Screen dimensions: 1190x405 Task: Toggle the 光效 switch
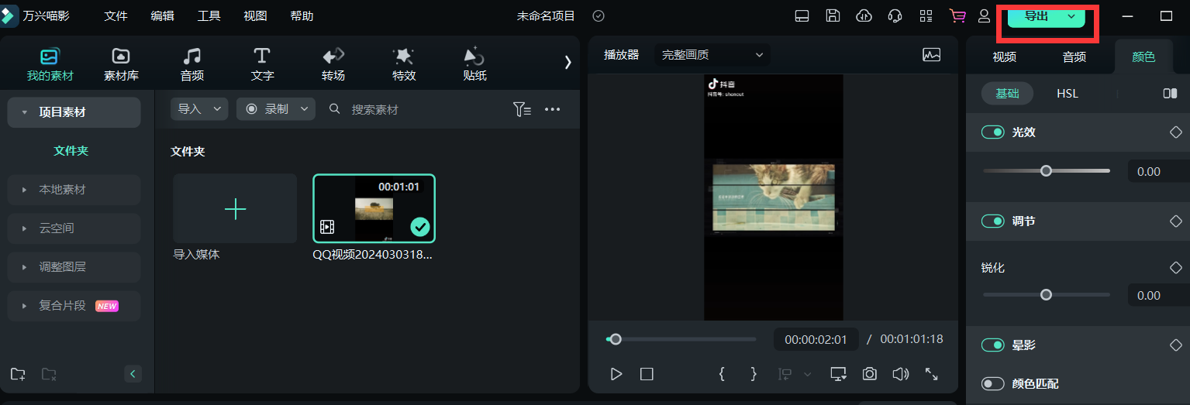point(993,132)
